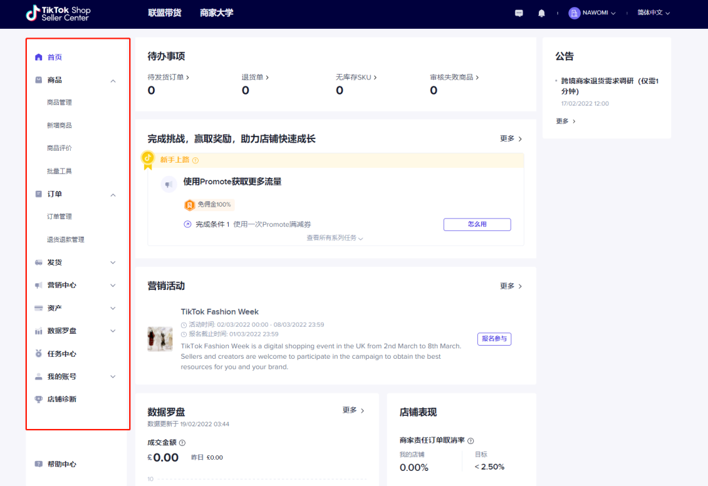The image size is (708, 486).
Task: Click the 数据罗盘 bar chart icon
Action: (x=39, y=331)
